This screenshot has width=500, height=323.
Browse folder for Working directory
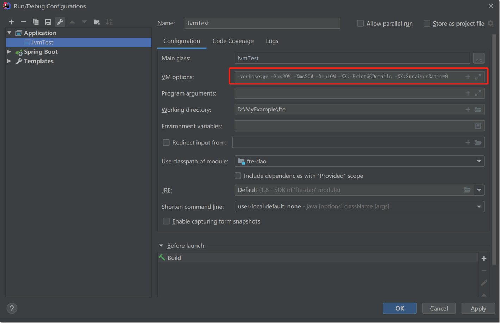tap(478, 110)
